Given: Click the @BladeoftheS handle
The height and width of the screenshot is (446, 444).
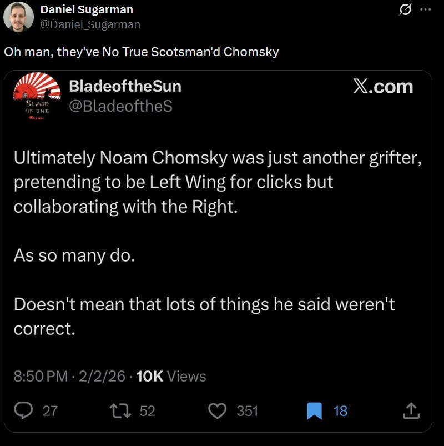Looking at the screenshot, I should tap(120, 106).
